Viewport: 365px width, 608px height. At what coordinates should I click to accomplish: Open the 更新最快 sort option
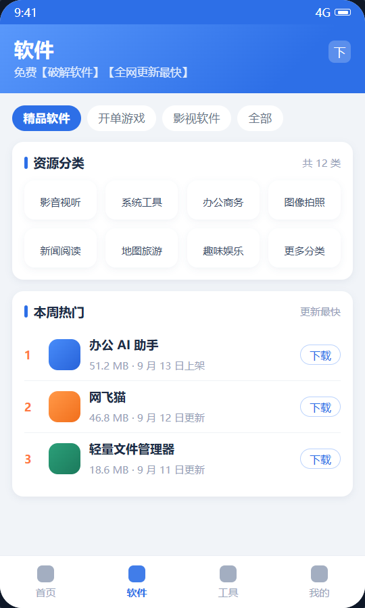pos(320,311)
